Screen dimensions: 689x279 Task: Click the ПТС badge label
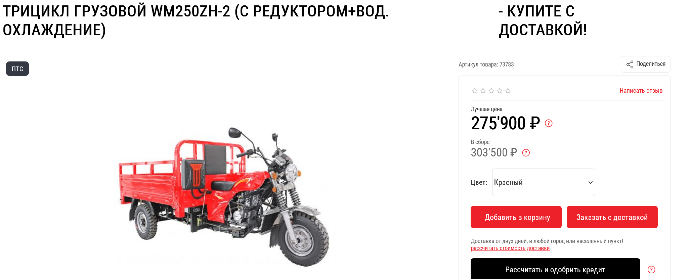tap(17, 69)
